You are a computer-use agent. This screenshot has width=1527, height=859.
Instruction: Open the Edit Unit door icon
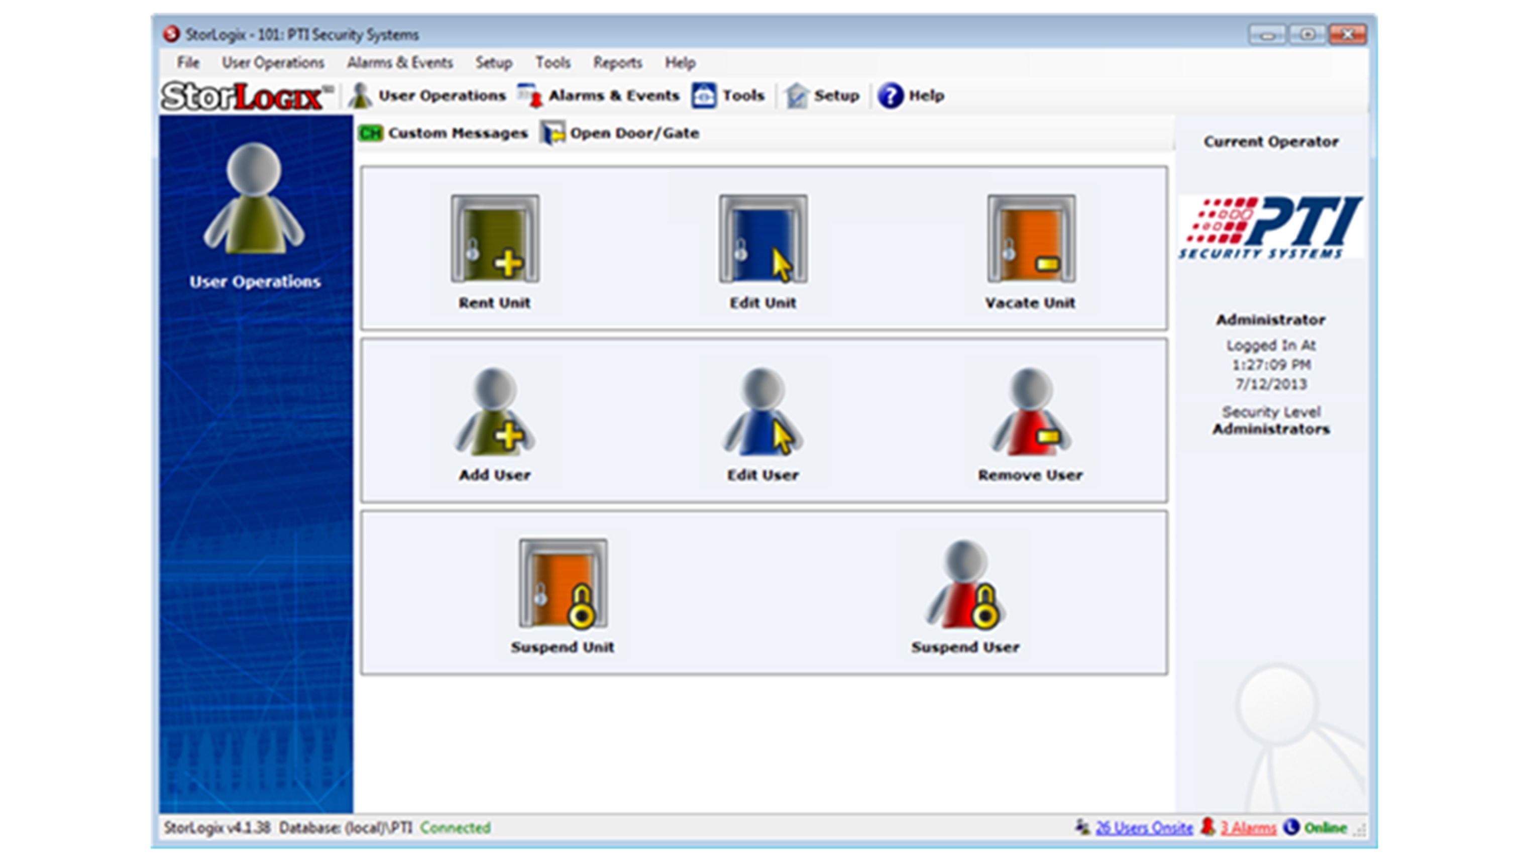(763, 240)
